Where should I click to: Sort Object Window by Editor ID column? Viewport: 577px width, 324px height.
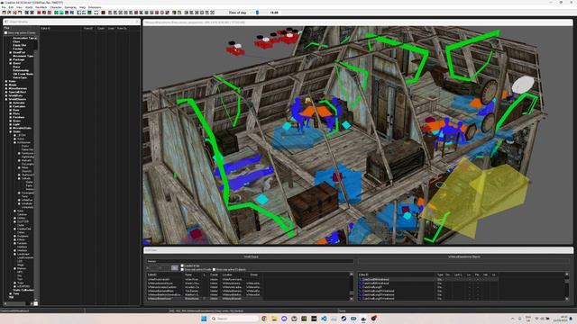pyautogui.click(x=60, y=28)
